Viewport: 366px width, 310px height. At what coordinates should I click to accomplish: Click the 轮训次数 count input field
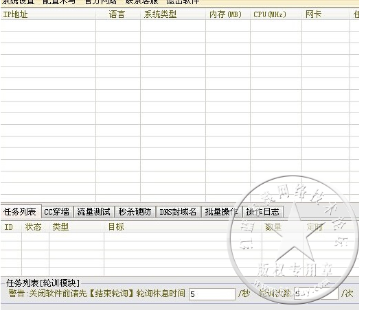pyautogui.click(x=316, y=294)
